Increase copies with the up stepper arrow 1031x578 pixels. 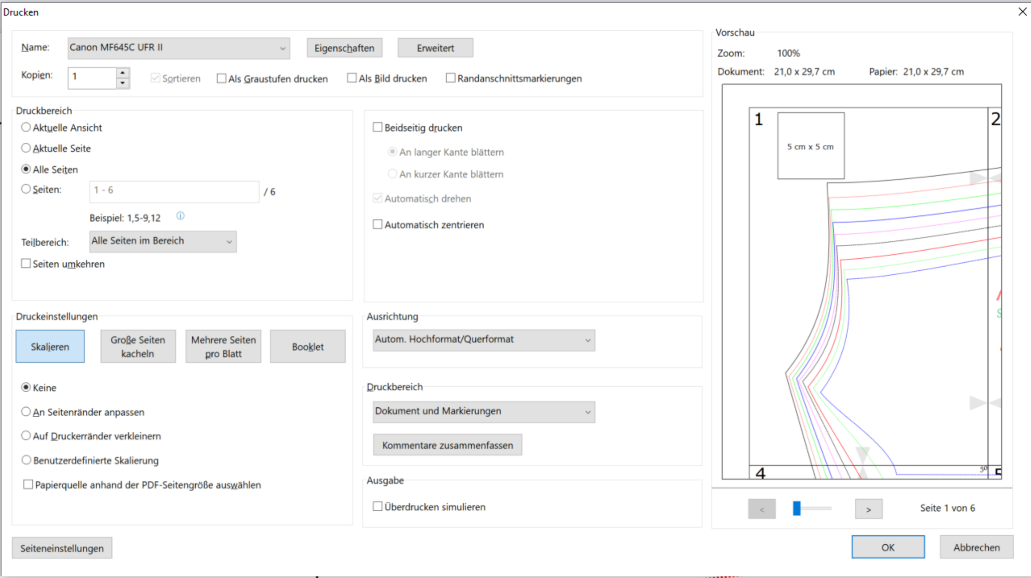tap(123, 72)
